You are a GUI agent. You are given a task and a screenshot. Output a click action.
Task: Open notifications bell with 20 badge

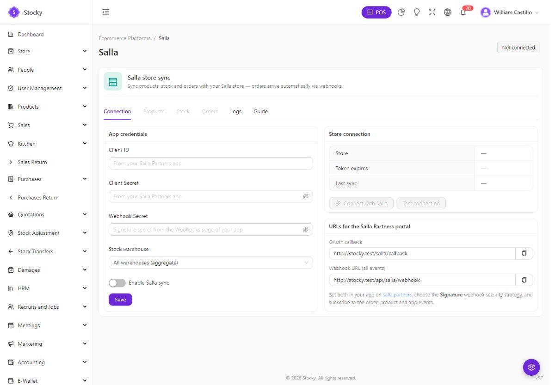(463, 12)
